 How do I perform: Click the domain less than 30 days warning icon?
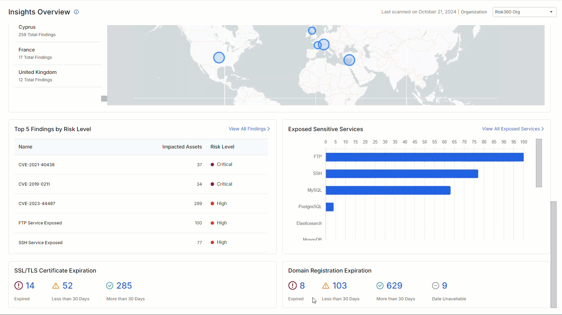coord(326,286)
